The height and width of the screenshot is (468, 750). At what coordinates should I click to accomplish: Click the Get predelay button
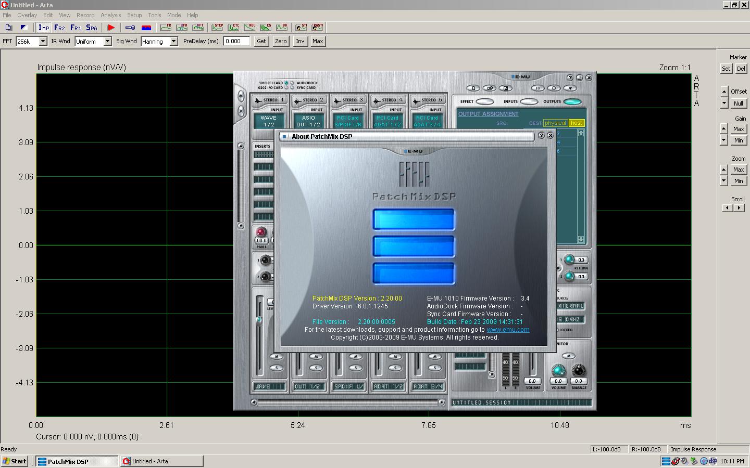(261, 41)
